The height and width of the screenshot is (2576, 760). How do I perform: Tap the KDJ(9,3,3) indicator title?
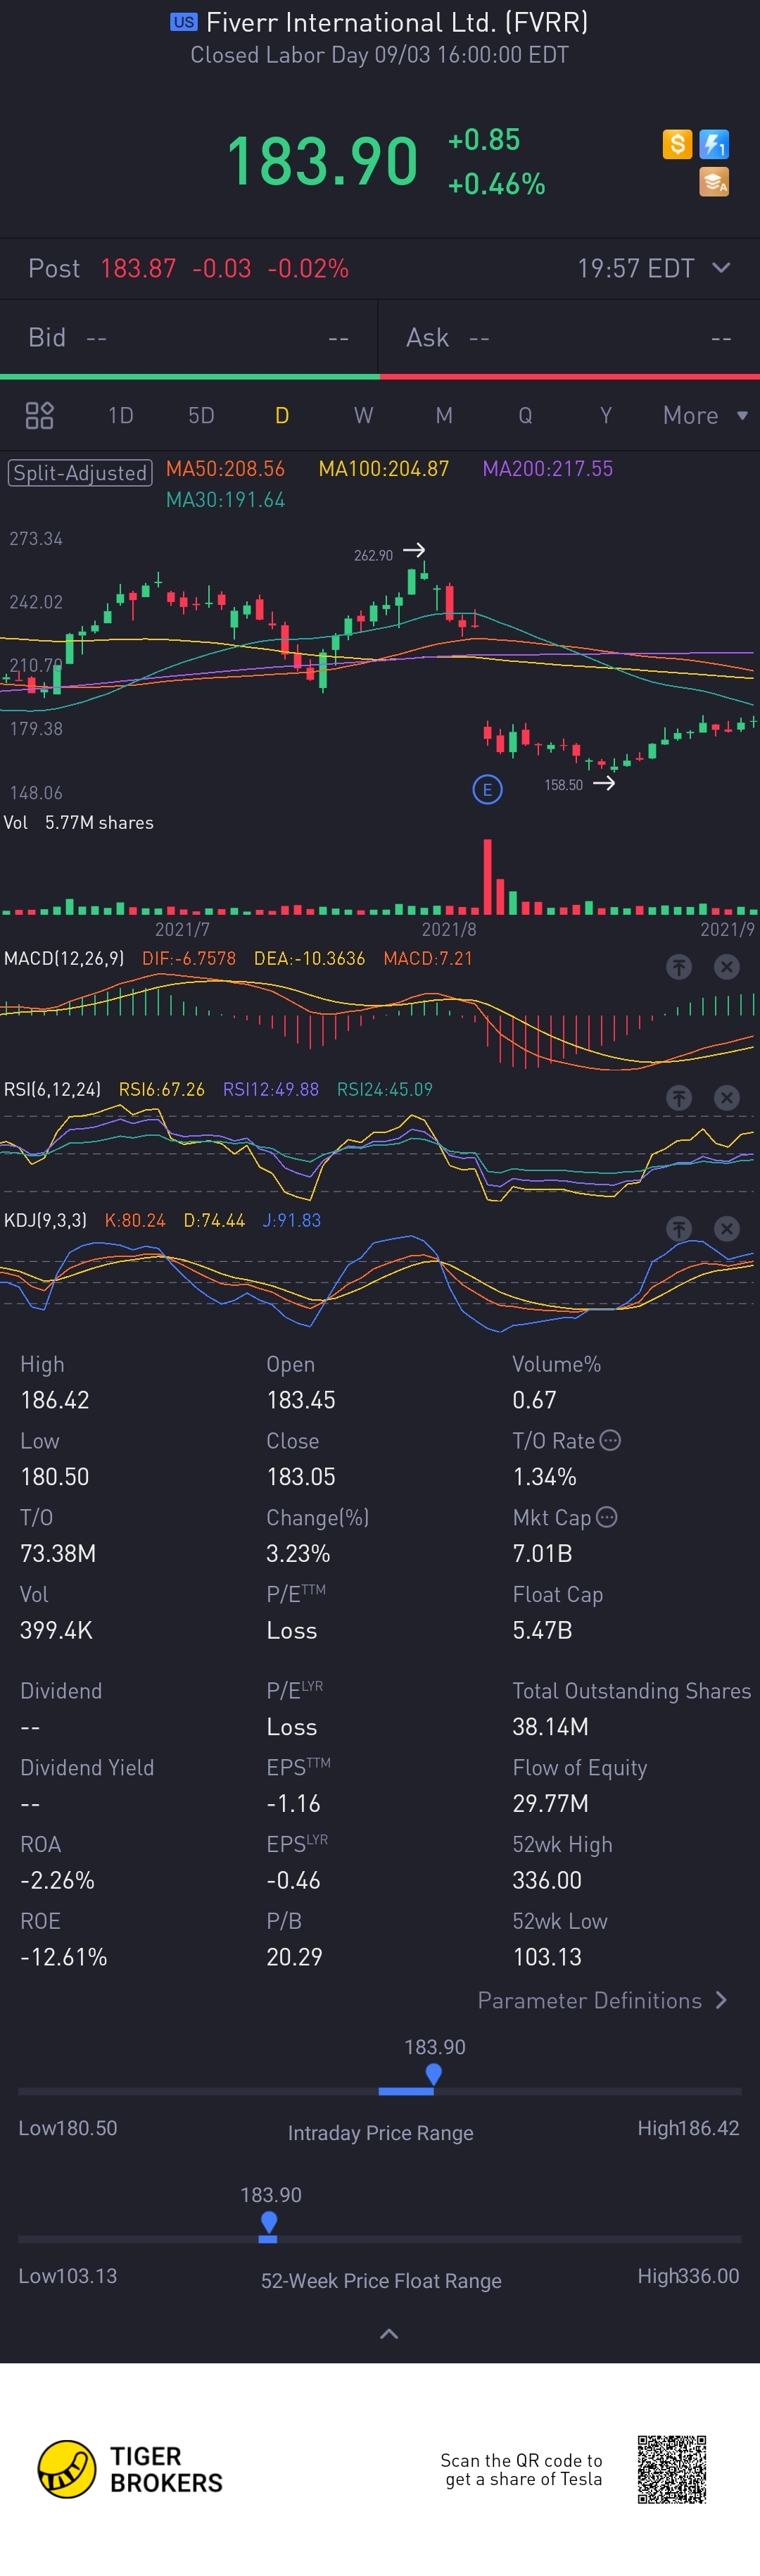click(x=46, y=1220)
